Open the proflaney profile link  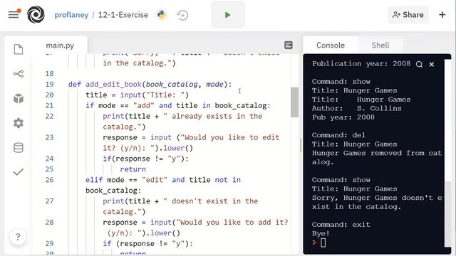[71, 15]
